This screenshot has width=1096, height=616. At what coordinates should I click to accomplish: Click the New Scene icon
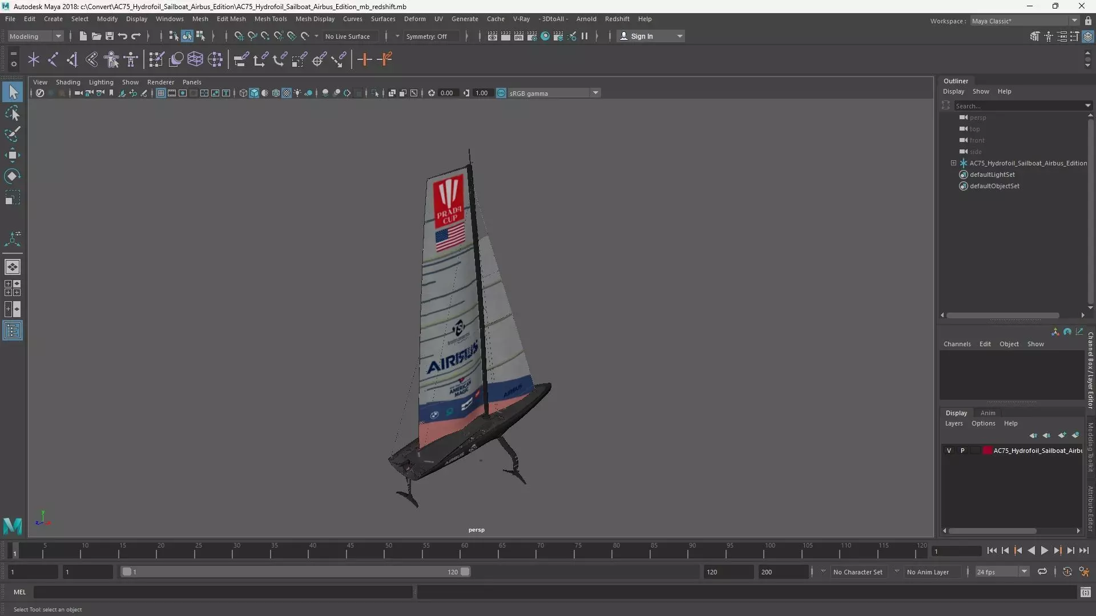[x=83, y=36]
